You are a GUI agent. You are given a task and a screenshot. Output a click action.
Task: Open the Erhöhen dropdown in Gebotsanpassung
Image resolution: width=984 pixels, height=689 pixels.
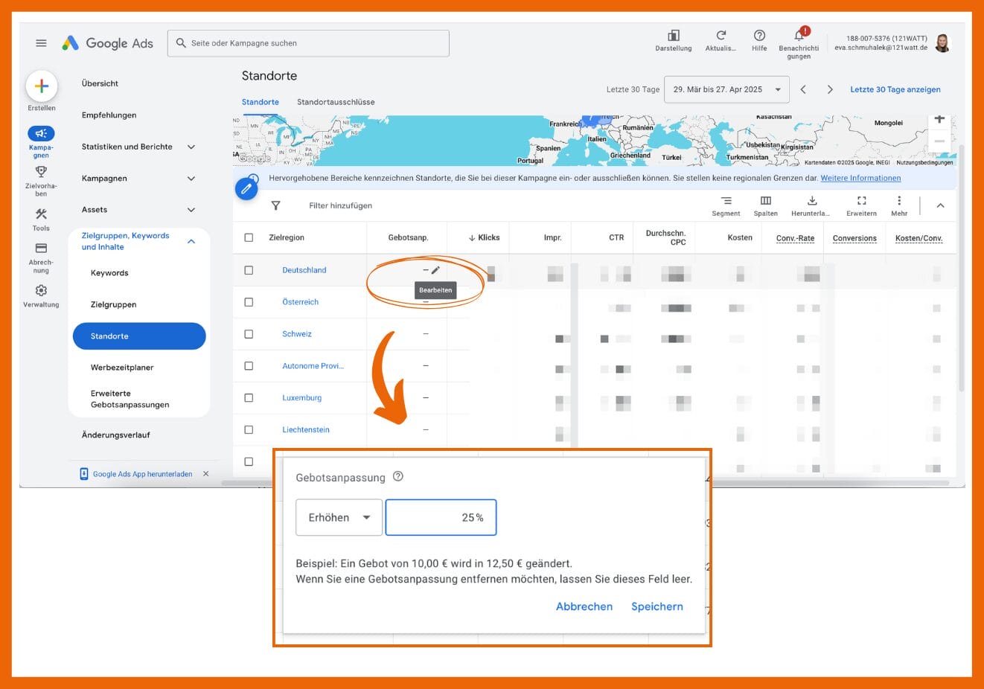(x=339, y=518)
